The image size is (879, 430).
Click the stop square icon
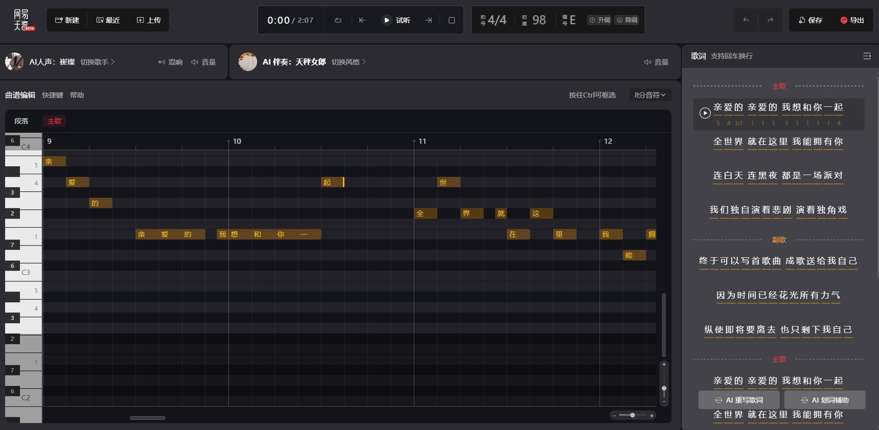pos(452,20)
